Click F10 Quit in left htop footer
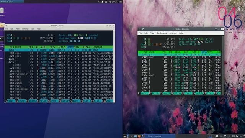The image size is (245, 138). [x=107, y=101]
